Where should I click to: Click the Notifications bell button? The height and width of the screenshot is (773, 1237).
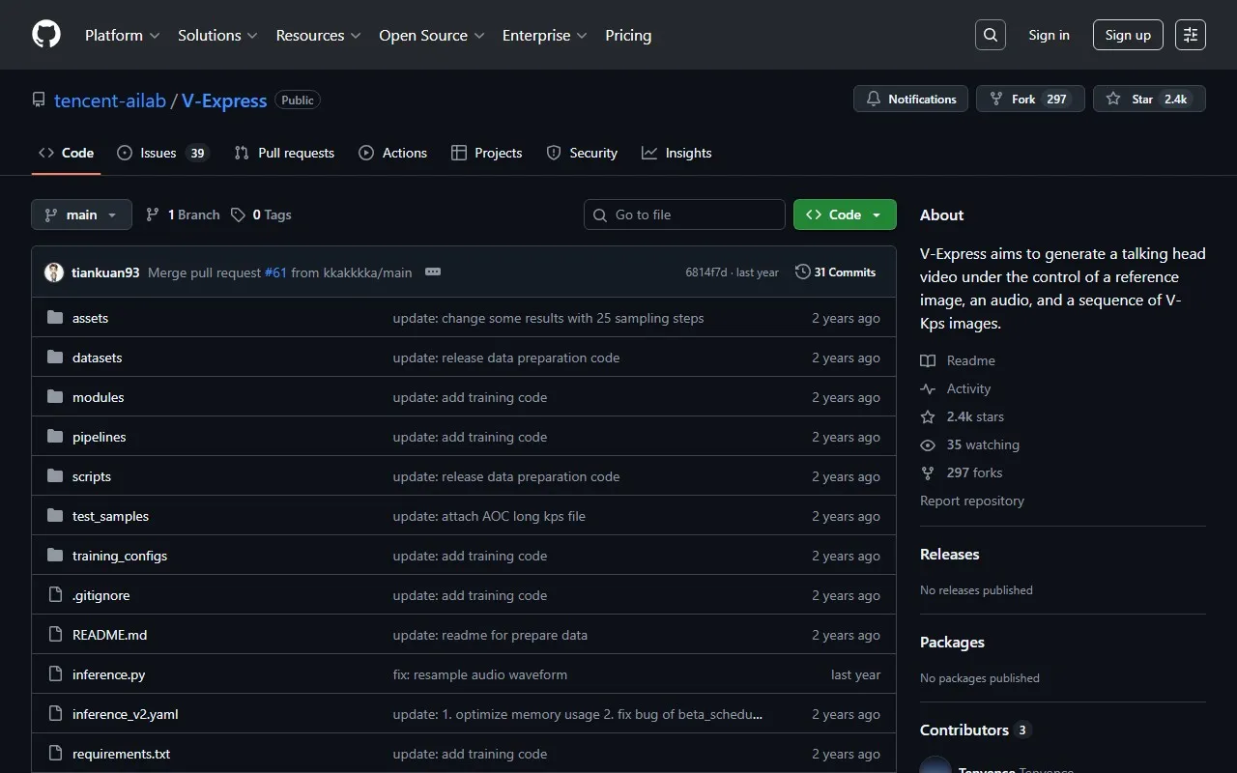[910, 99]
